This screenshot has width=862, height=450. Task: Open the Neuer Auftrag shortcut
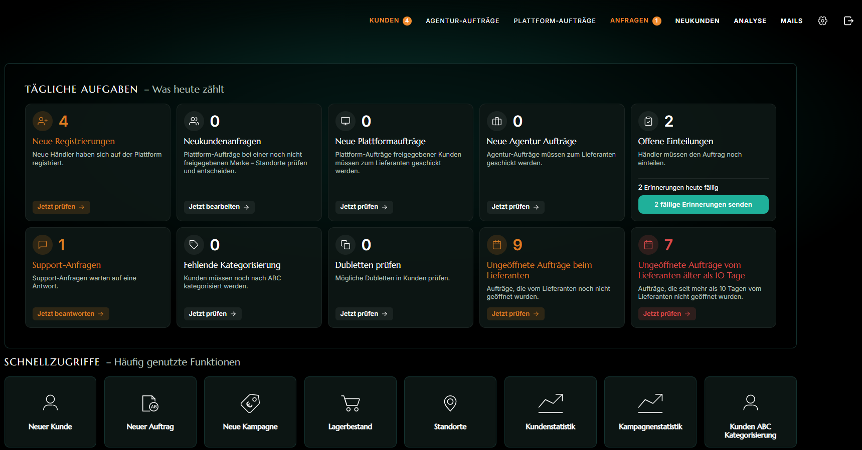[x=150, y=412]
